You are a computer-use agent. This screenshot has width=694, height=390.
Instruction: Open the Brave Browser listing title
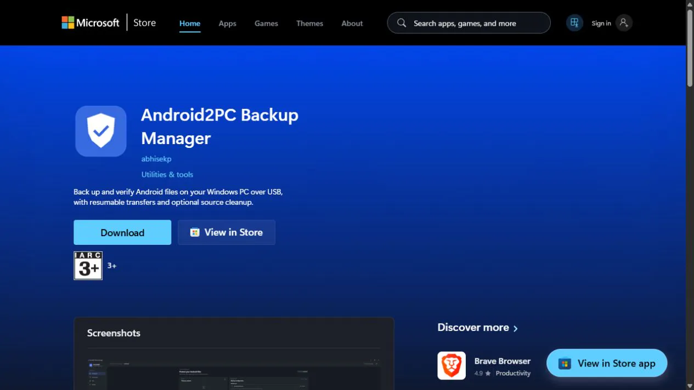click(x=503, y=361)
